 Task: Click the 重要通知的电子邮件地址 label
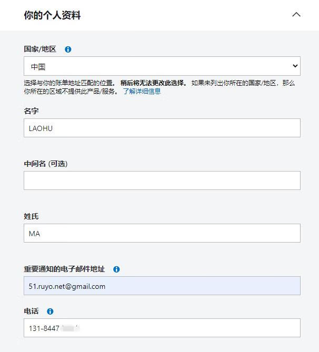click(64, 269)
